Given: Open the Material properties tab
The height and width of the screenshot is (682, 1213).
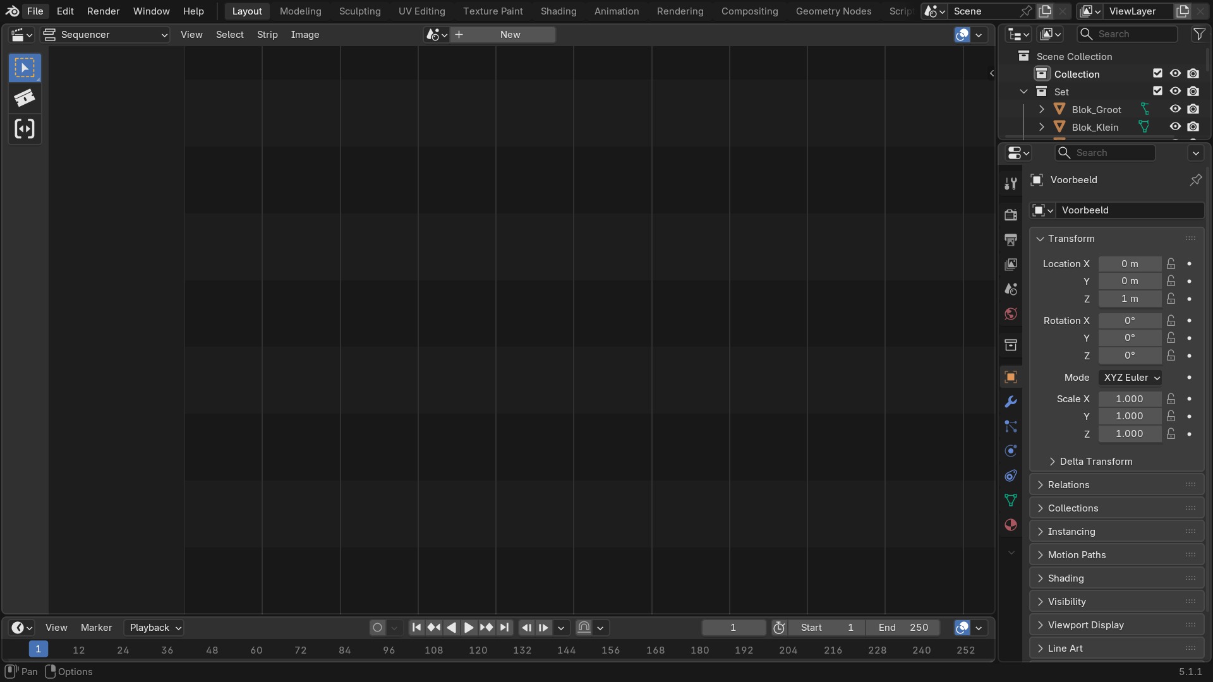Looking at the screenshot, I should point(1011,525).
